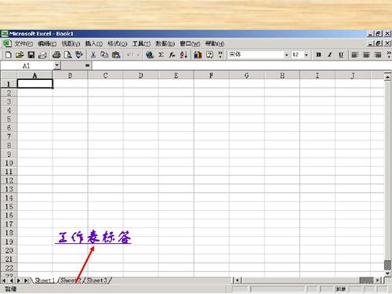This screenshot has height=294, width=392.
Task: Open the Office Assistant help icon
Action: pyautogui.click(x=209, y=55)
